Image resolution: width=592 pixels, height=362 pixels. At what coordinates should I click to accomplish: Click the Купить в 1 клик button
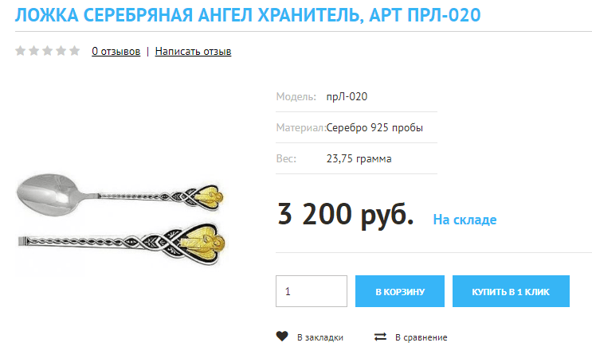[511, 291]
